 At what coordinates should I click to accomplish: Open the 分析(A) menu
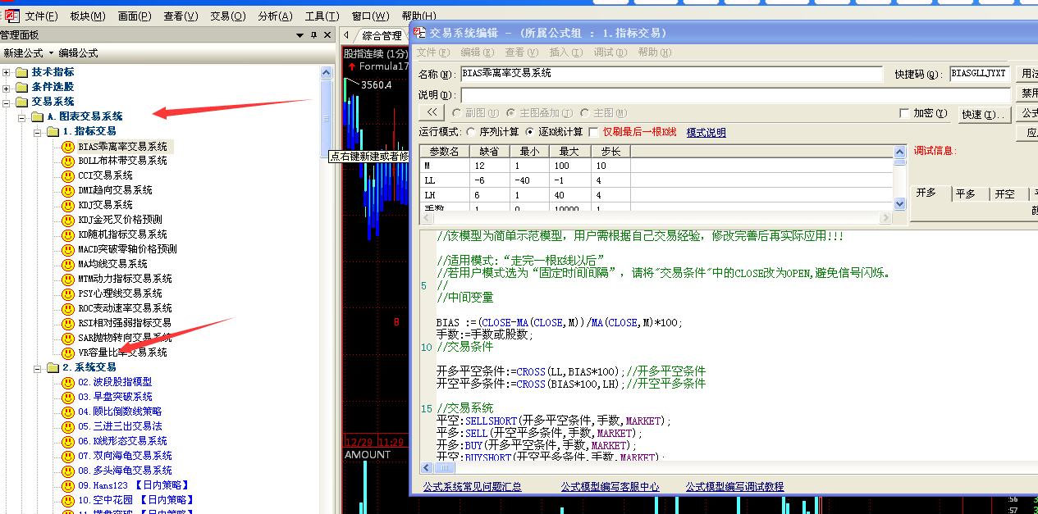pyautogui.click(x=275, y=16)
